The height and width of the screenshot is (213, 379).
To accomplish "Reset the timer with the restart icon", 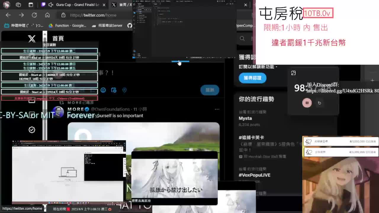I will coord(319,103).
